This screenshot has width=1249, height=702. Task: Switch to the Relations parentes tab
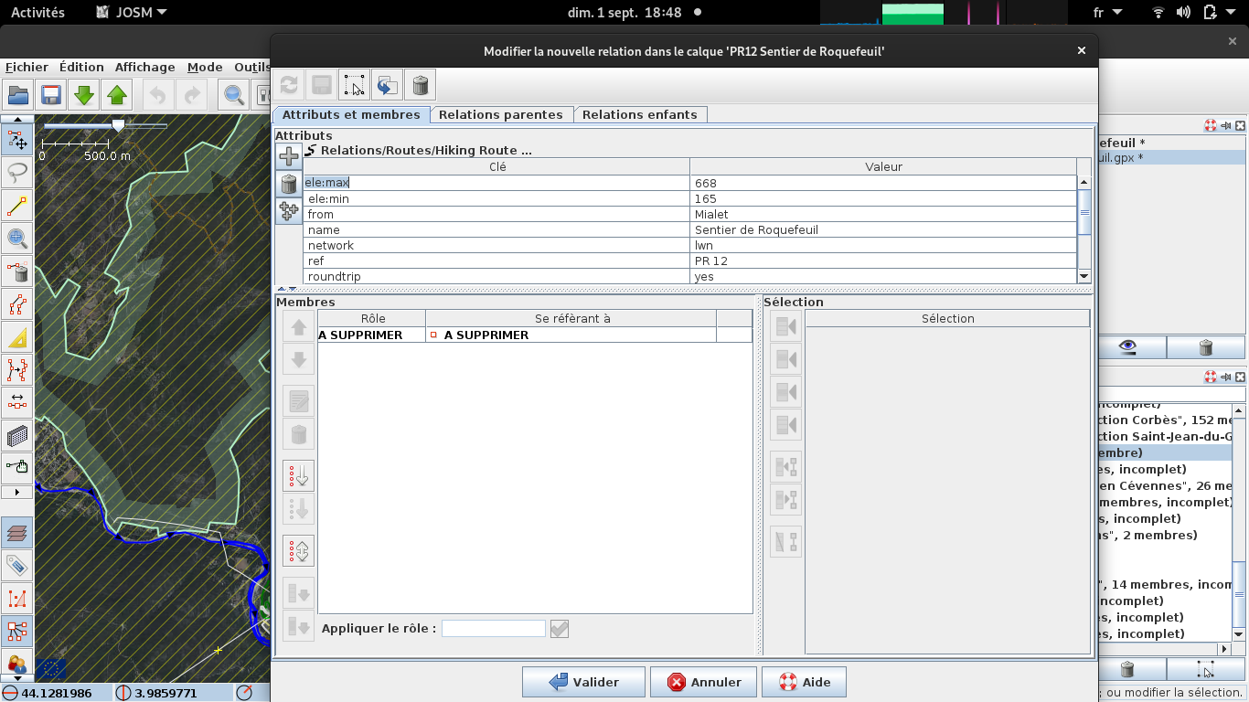coord(500,114)
